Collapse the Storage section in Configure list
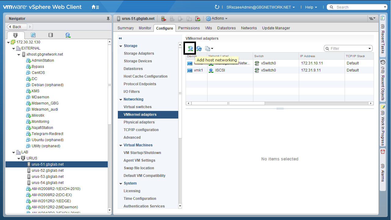391x220 pixels. [121, 46]
